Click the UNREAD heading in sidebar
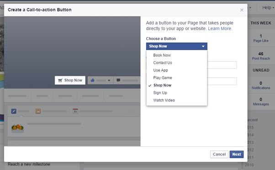This screenshot has height=170, width=275. point(261,70)
